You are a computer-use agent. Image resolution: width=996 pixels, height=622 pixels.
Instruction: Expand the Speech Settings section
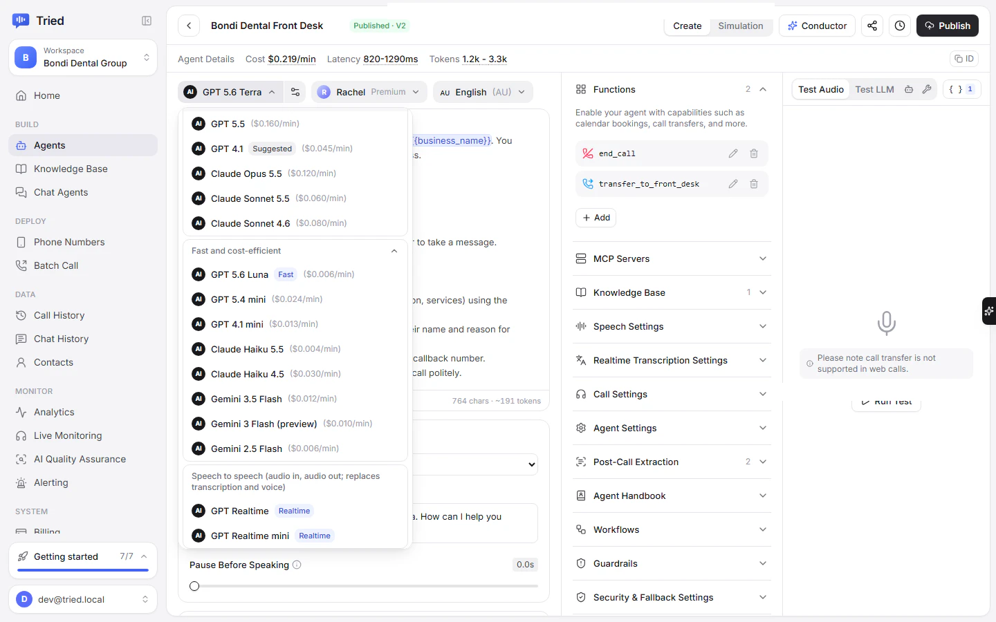[x=672, y=326]
